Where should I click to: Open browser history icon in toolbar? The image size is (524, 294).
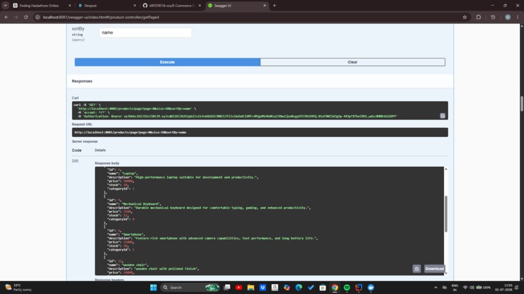coord(493,18)
